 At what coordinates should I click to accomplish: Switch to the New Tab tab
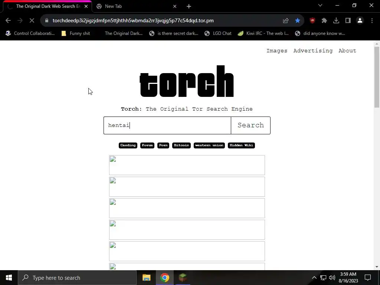pyautogui.click(x=137, y=6)
